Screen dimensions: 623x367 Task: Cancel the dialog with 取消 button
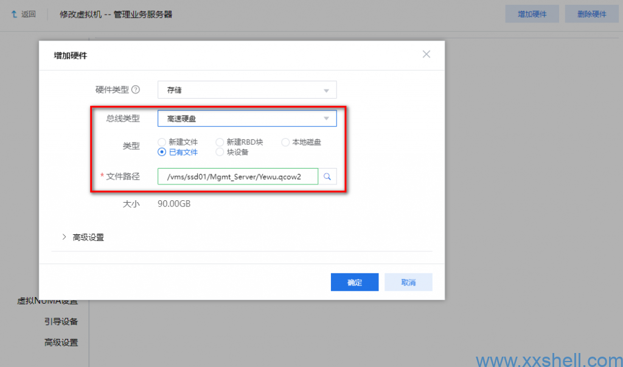click(x=408, y=282)
